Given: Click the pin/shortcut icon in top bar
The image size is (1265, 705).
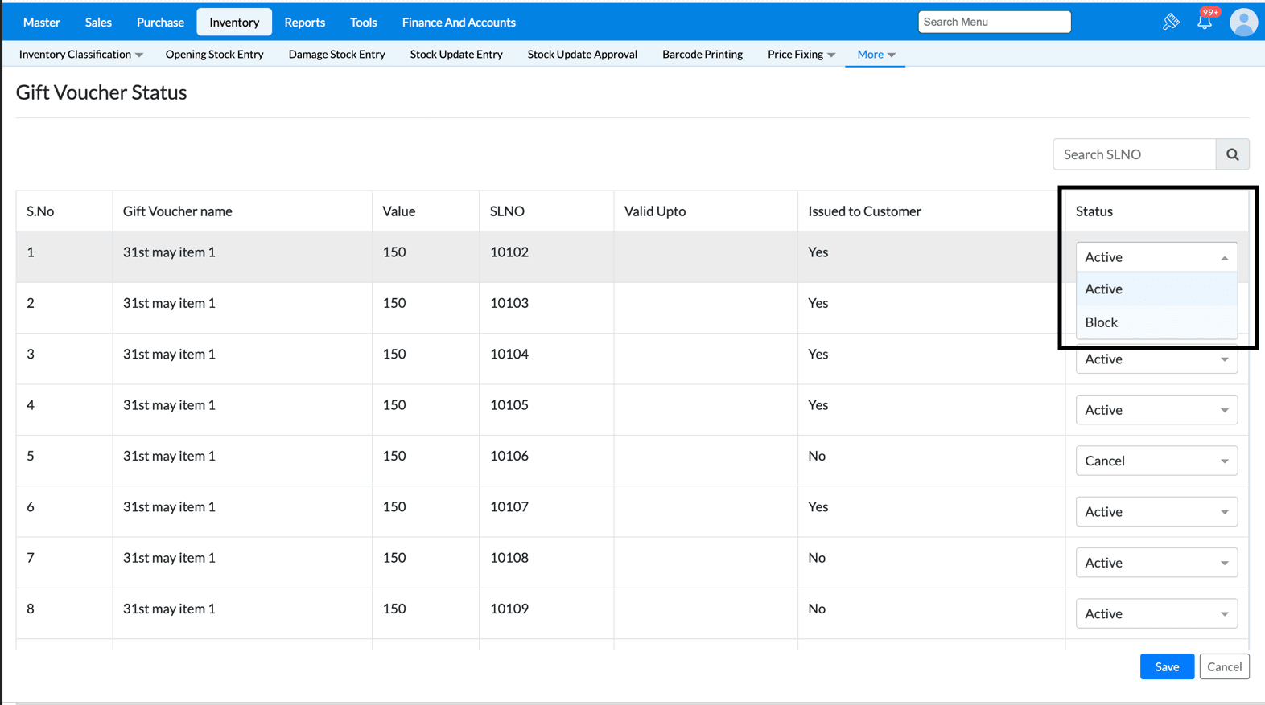Looking at the screenshot, I should pyautogui.click(x=1171, y=22).
